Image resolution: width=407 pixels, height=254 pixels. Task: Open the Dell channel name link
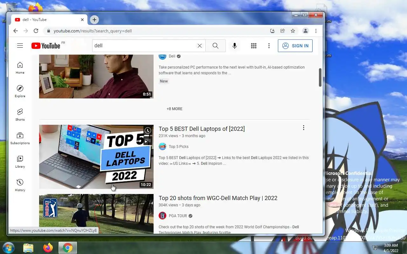pyautogui.click(x=172, y=56)
